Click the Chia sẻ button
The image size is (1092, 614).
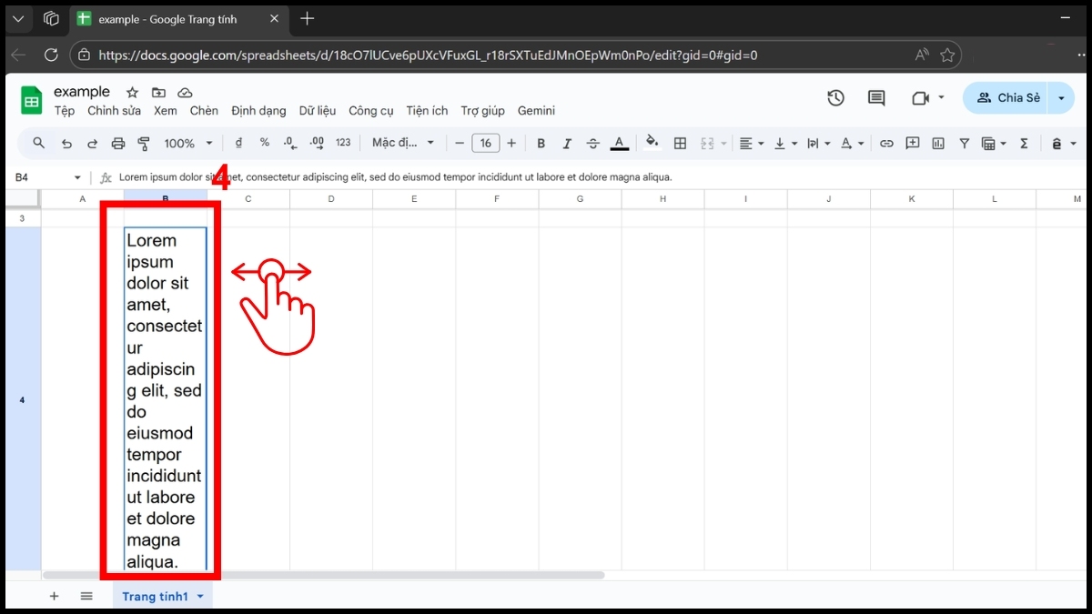click(x=1013, y=97)
